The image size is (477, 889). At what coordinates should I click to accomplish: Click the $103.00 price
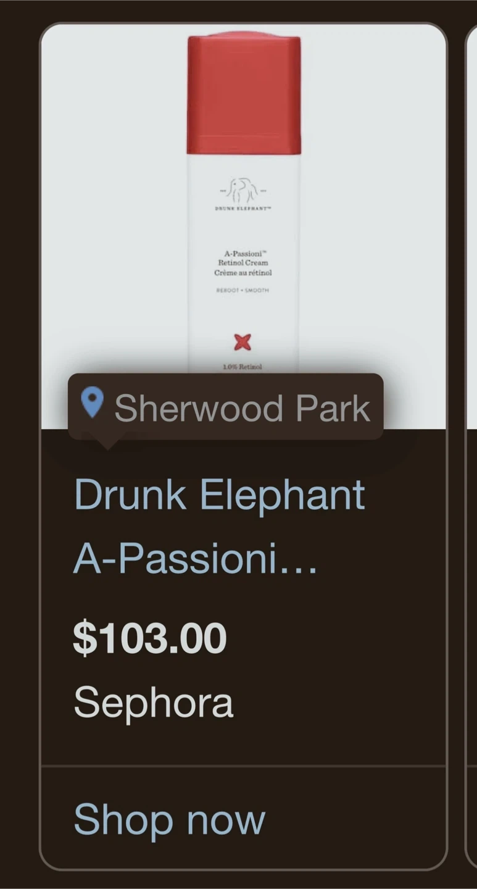150,638
